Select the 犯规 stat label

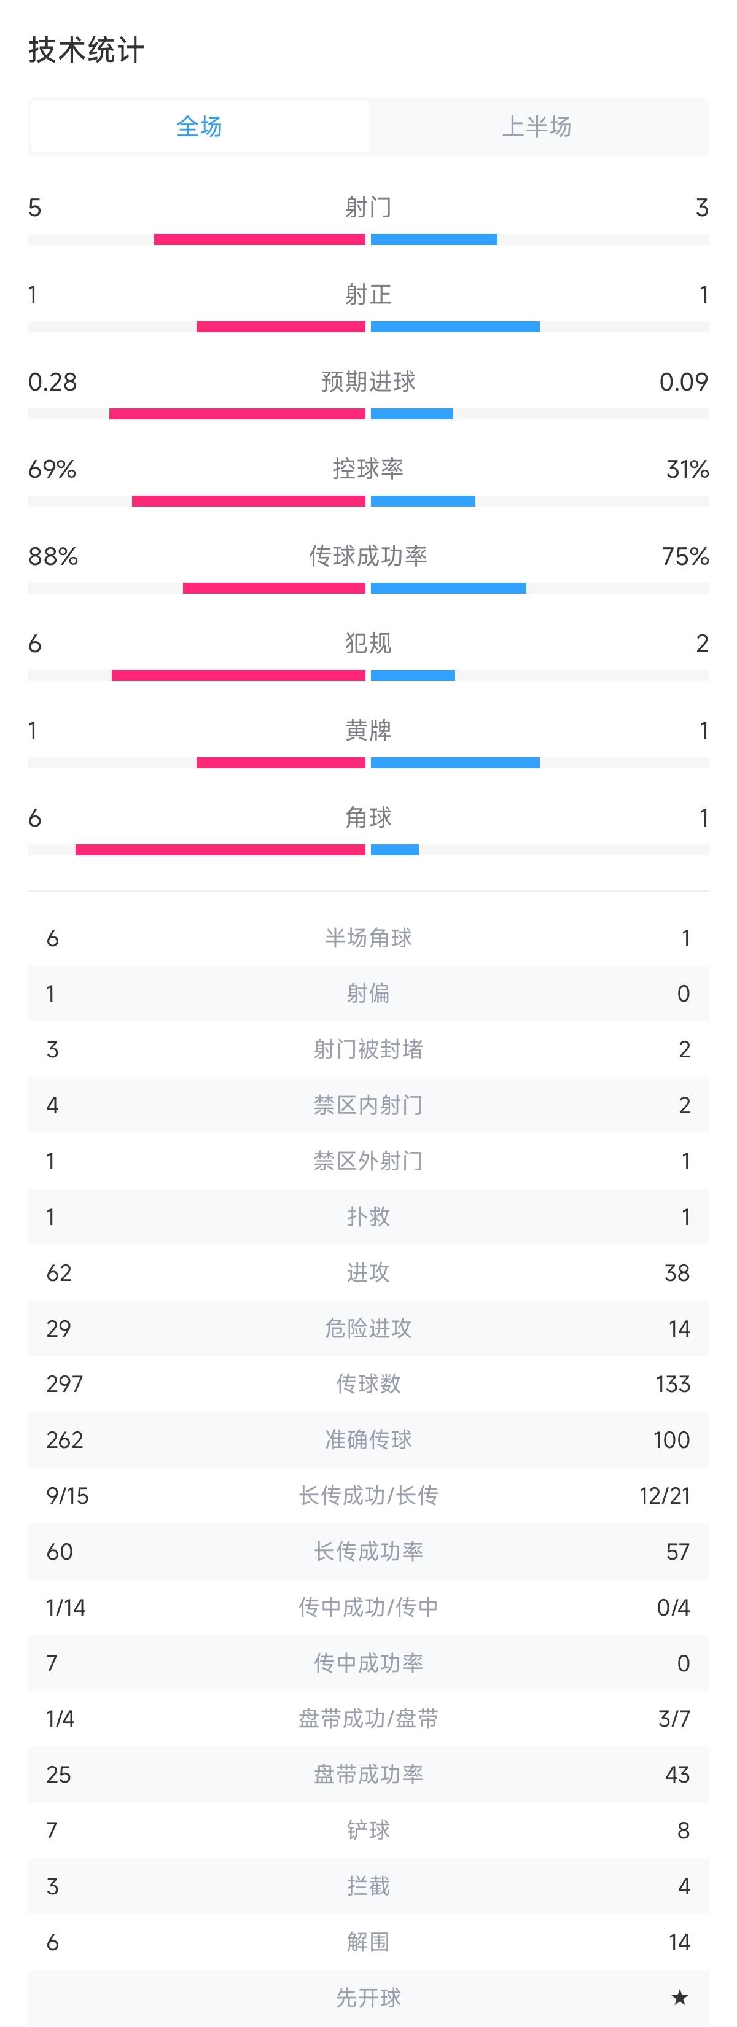point(368,644)
